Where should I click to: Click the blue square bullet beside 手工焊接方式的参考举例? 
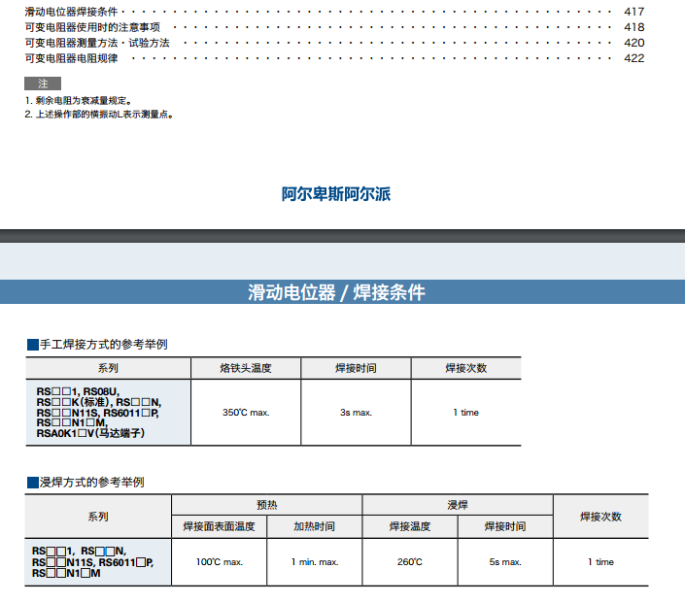[32, 345]
